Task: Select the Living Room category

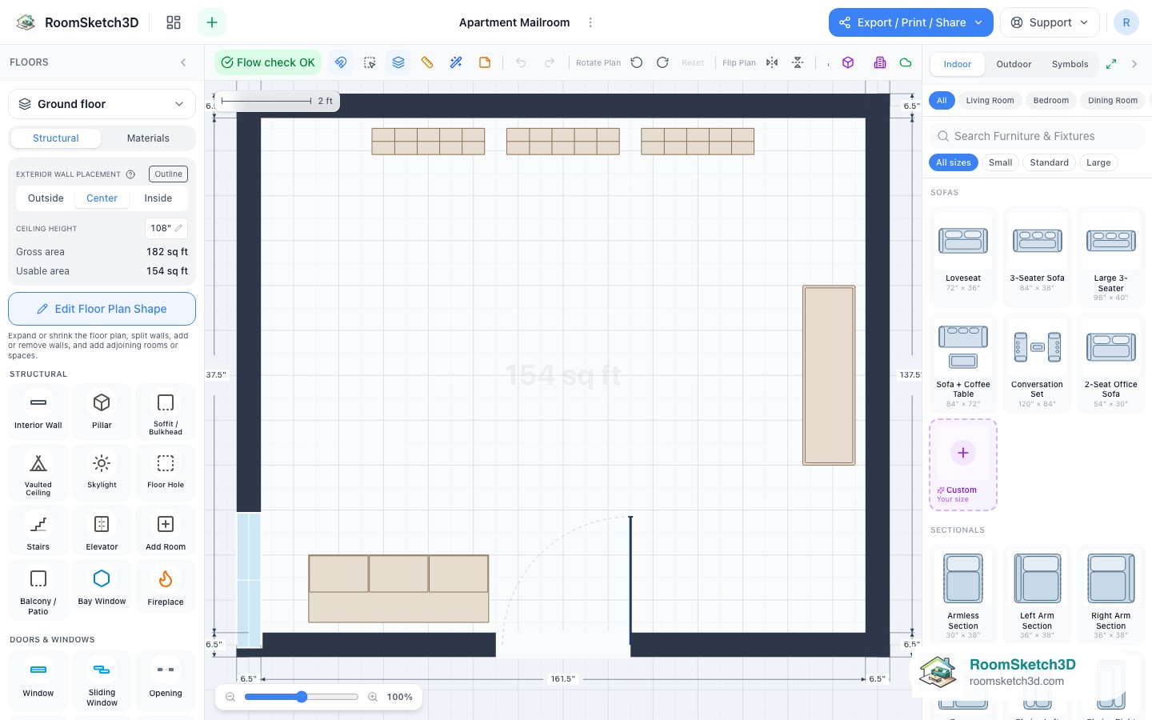Action: 990,101
